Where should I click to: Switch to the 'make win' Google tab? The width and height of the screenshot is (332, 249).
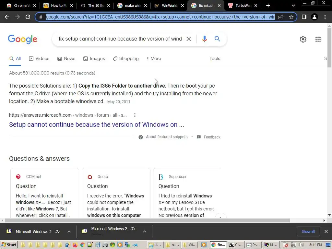[x=132, y=6]
